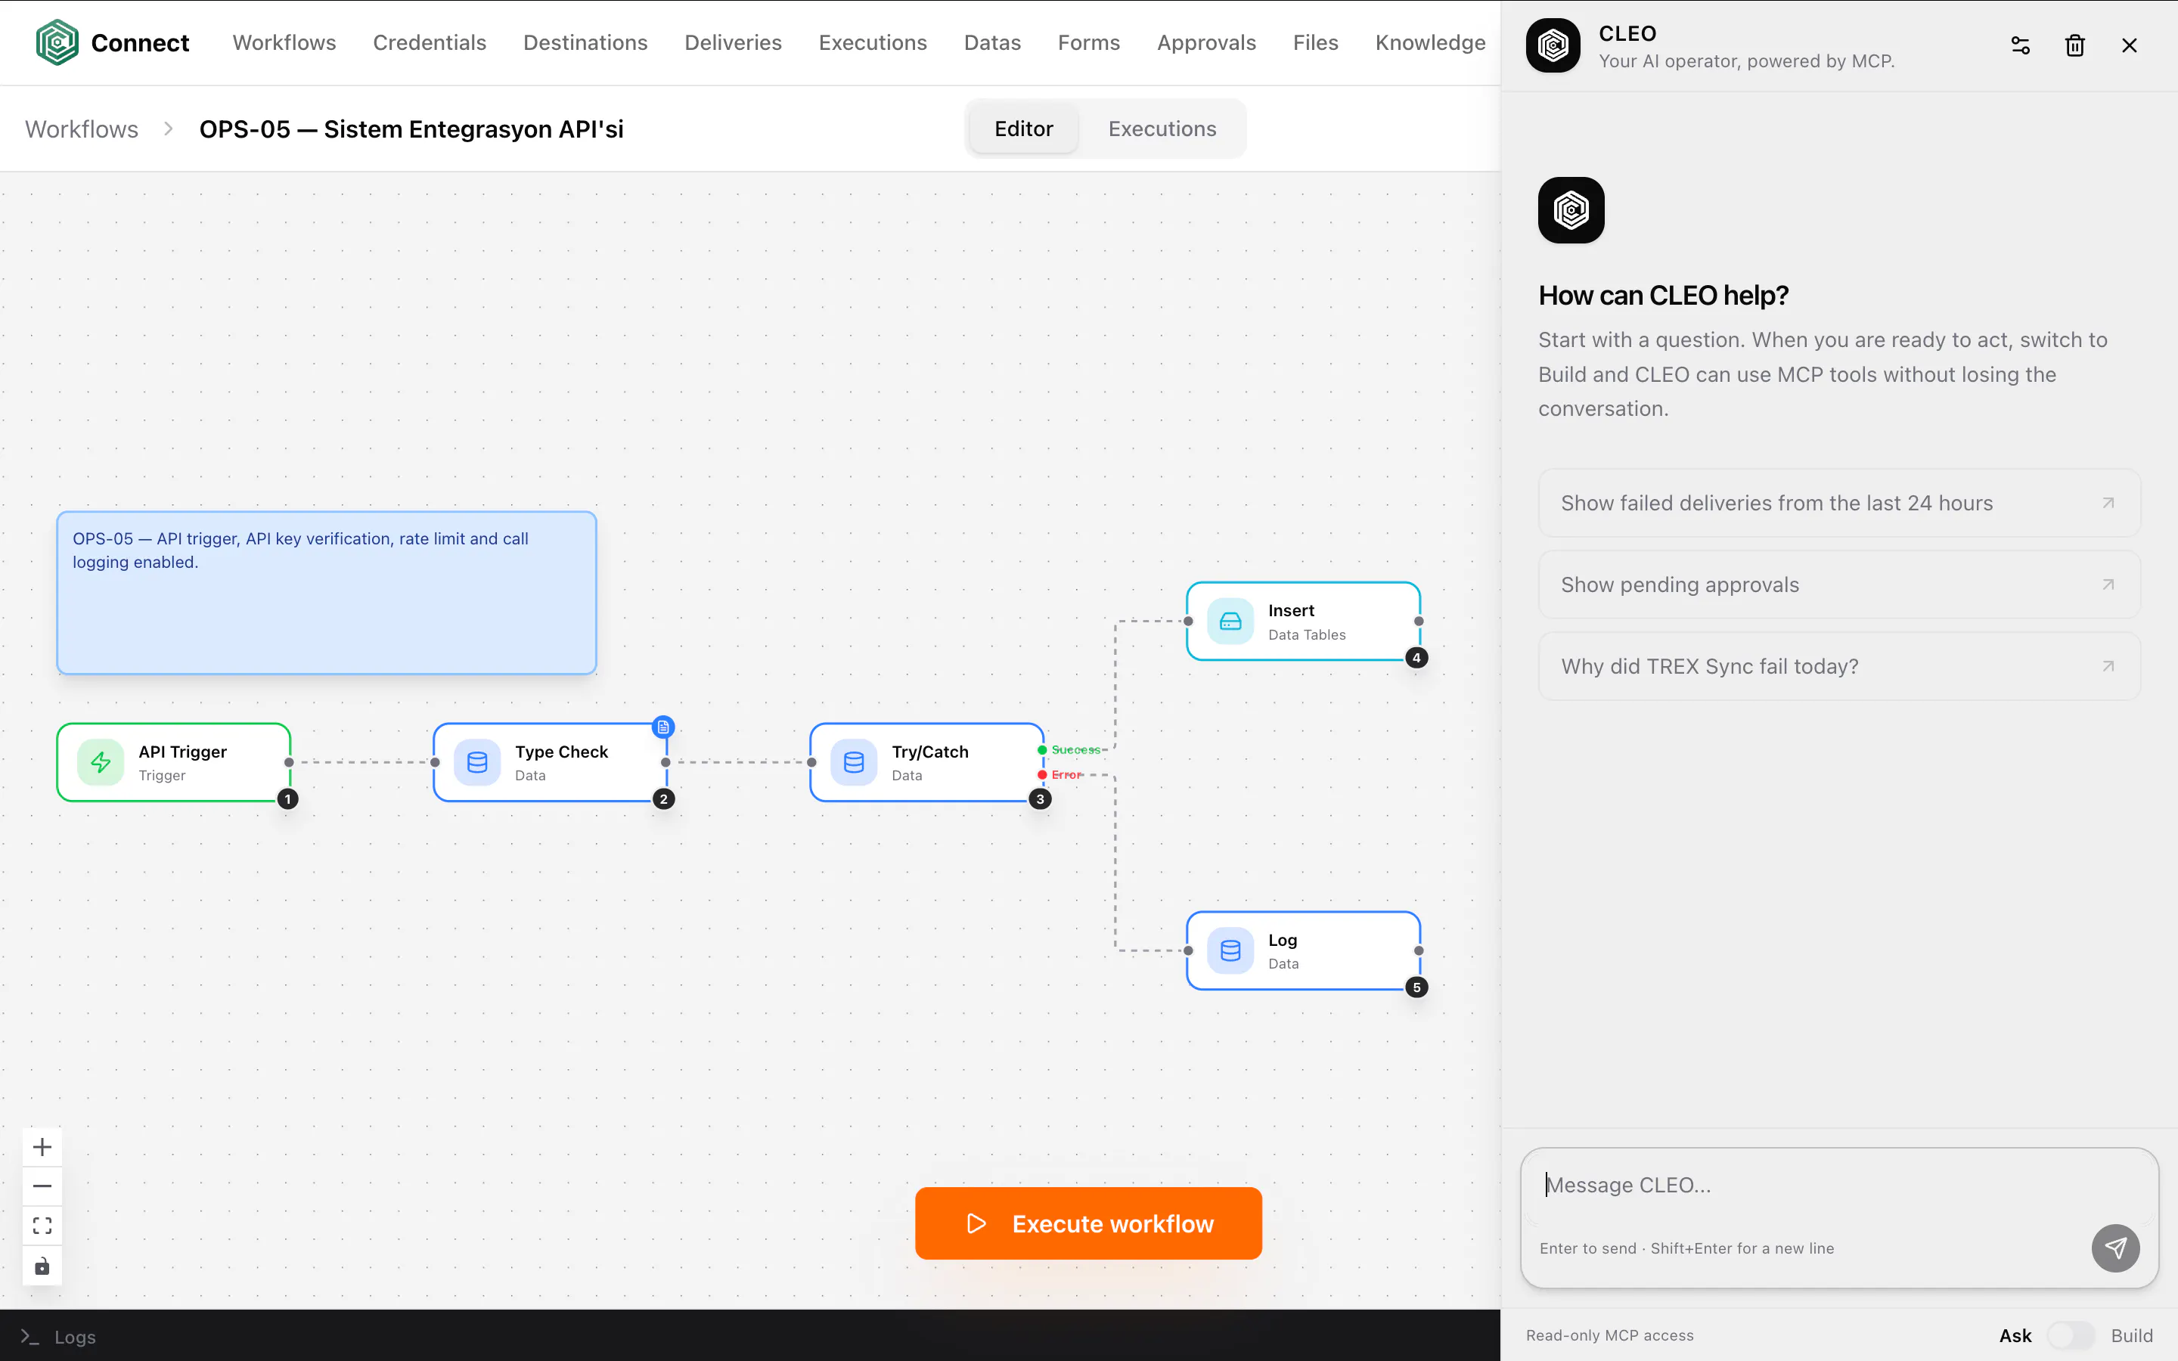The width and height of the screenshot is (2178, 1361).
Task: Click Try/Catch node badge number 3
Action: click(x=1040, y=798)
